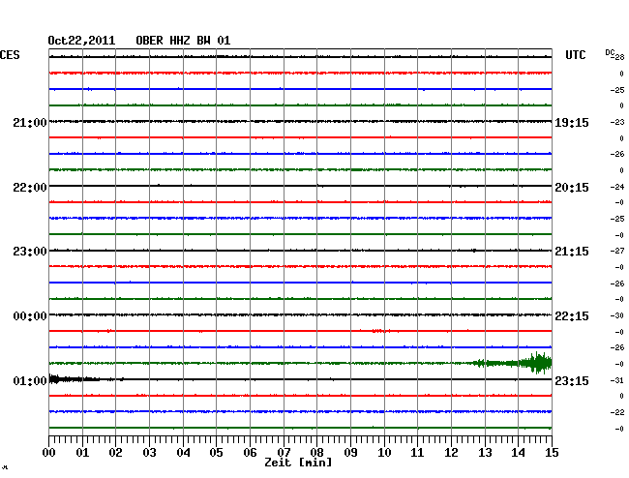Click minute label "14" on the Zeit axis
This screenshot has width=629, height=478.
coord(518,453)
